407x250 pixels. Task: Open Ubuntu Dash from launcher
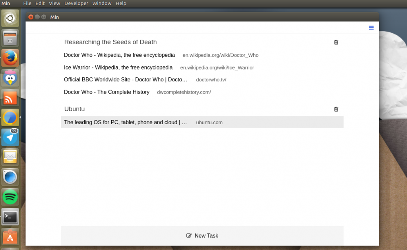pyautogui.click(x=10, y=18)
